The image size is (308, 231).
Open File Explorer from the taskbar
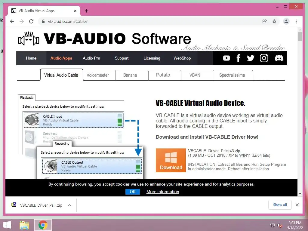pyautogui.click(x=24, y=225)
